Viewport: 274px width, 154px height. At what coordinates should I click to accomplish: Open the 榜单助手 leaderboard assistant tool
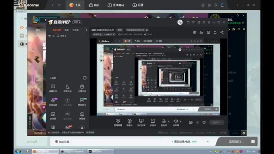(x=82, y=102)
